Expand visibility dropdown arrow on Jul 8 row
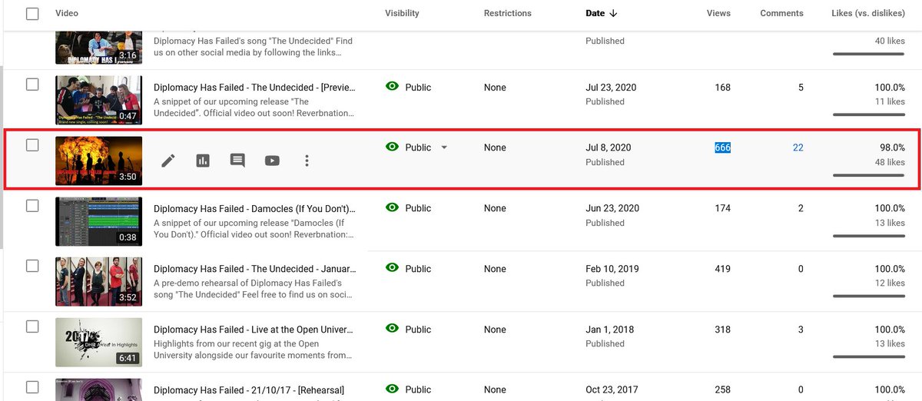The image size is (922, 401). click(x=444, y=147)
